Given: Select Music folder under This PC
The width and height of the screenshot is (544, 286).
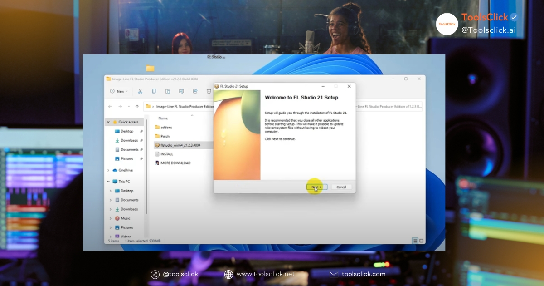Looking at the screenshot, I should click(125, 218).
